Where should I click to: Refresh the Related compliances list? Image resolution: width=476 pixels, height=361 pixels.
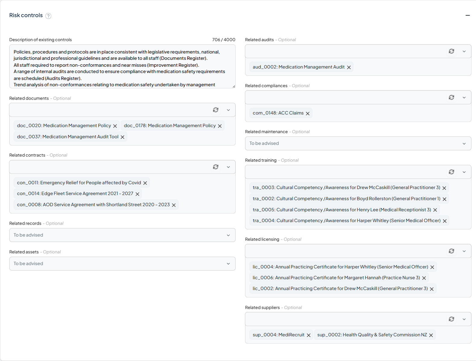451,97
